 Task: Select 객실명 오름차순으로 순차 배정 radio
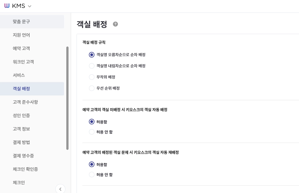(x=91, y=55)
